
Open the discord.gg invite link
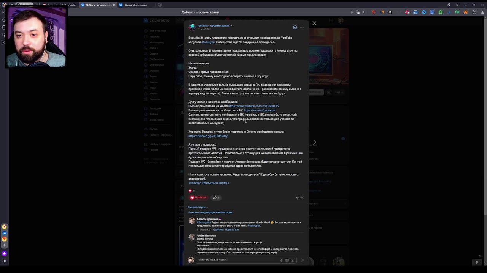(x=208, y=136)
